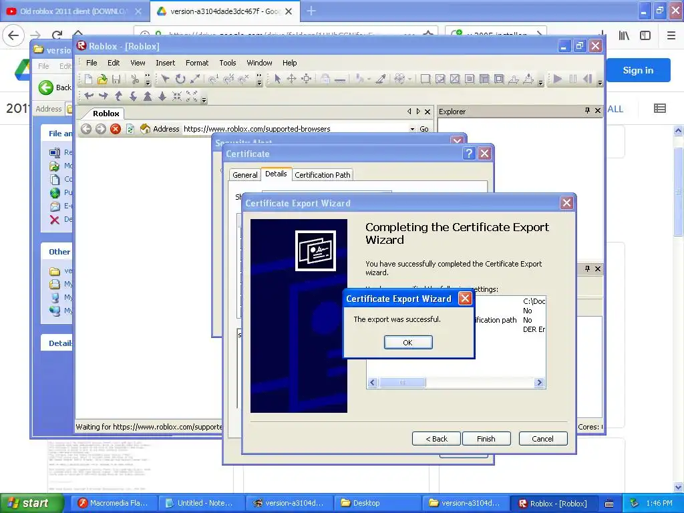The height and width of the screenshot is (513, 684).
Task: Click inside the Roblox address URL field
Action: pyautogui.click(x=295, y=129)
